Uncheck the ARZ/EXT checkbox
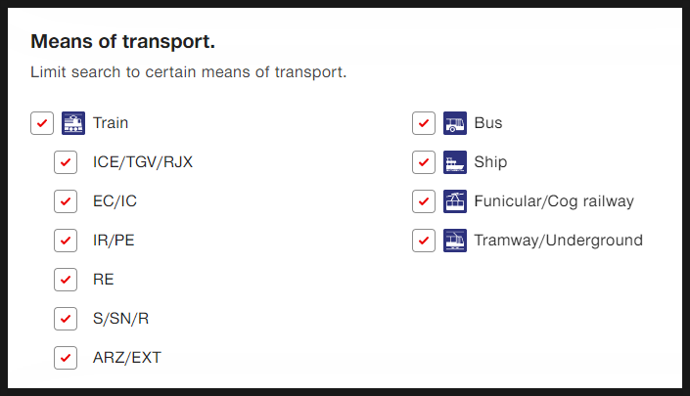Viewport: 690px width, 396px height. pos(66,358)
